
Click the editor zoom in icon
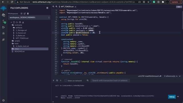[56, 7]
